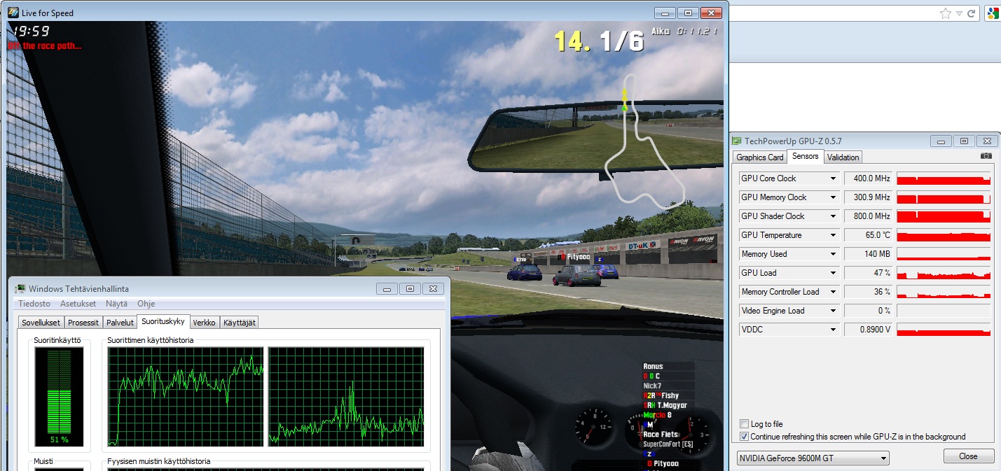The height and width of the screenshot is (471, 1001).
Task: Click the Nick7 entry in race list
Action: point(652,386)
